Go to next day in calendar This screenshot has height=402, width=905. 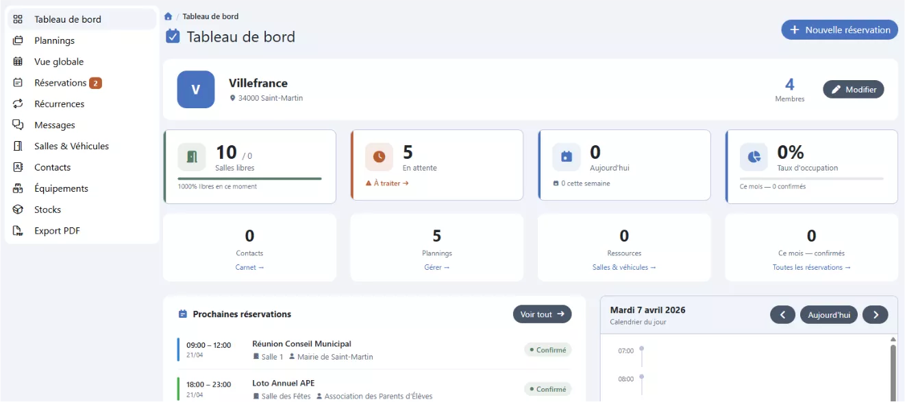[875, 315]
